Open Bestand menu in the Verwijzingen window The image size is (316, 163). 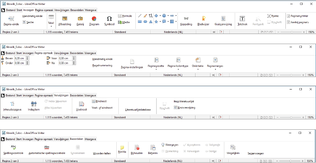[10, 95]
